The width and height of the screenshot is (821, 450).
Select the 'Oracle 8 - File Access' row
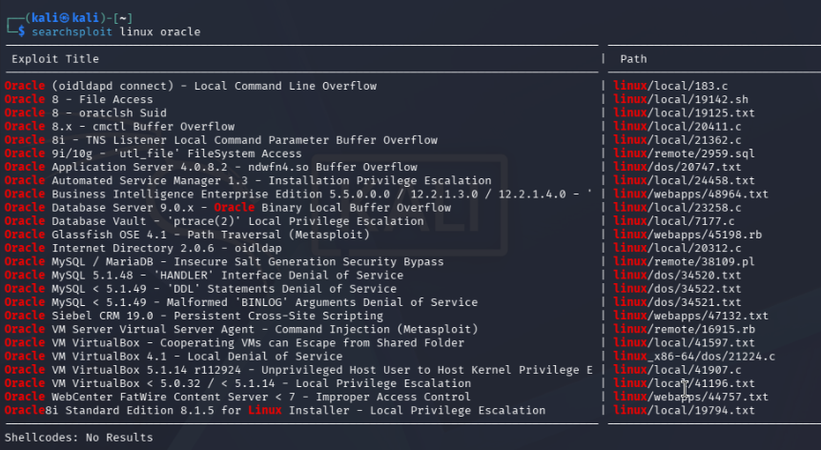click(79, 99)
